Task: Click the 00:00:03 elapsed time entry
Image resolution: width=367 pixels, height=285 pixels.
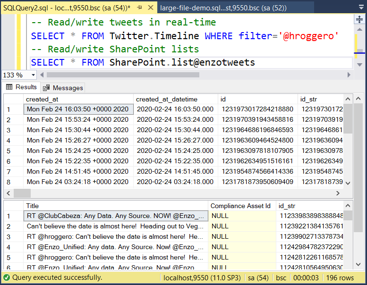Action: click(306, 278)
